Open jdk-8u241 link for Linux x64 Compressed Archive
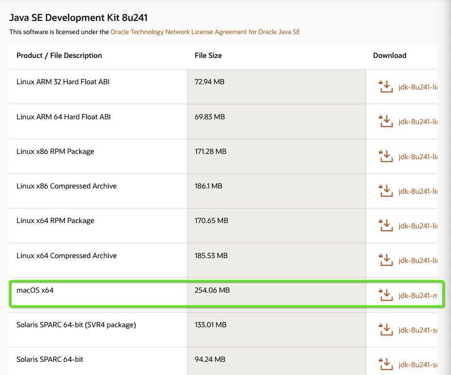The height and width of the screenshot is (375, 451). point(418,261)
